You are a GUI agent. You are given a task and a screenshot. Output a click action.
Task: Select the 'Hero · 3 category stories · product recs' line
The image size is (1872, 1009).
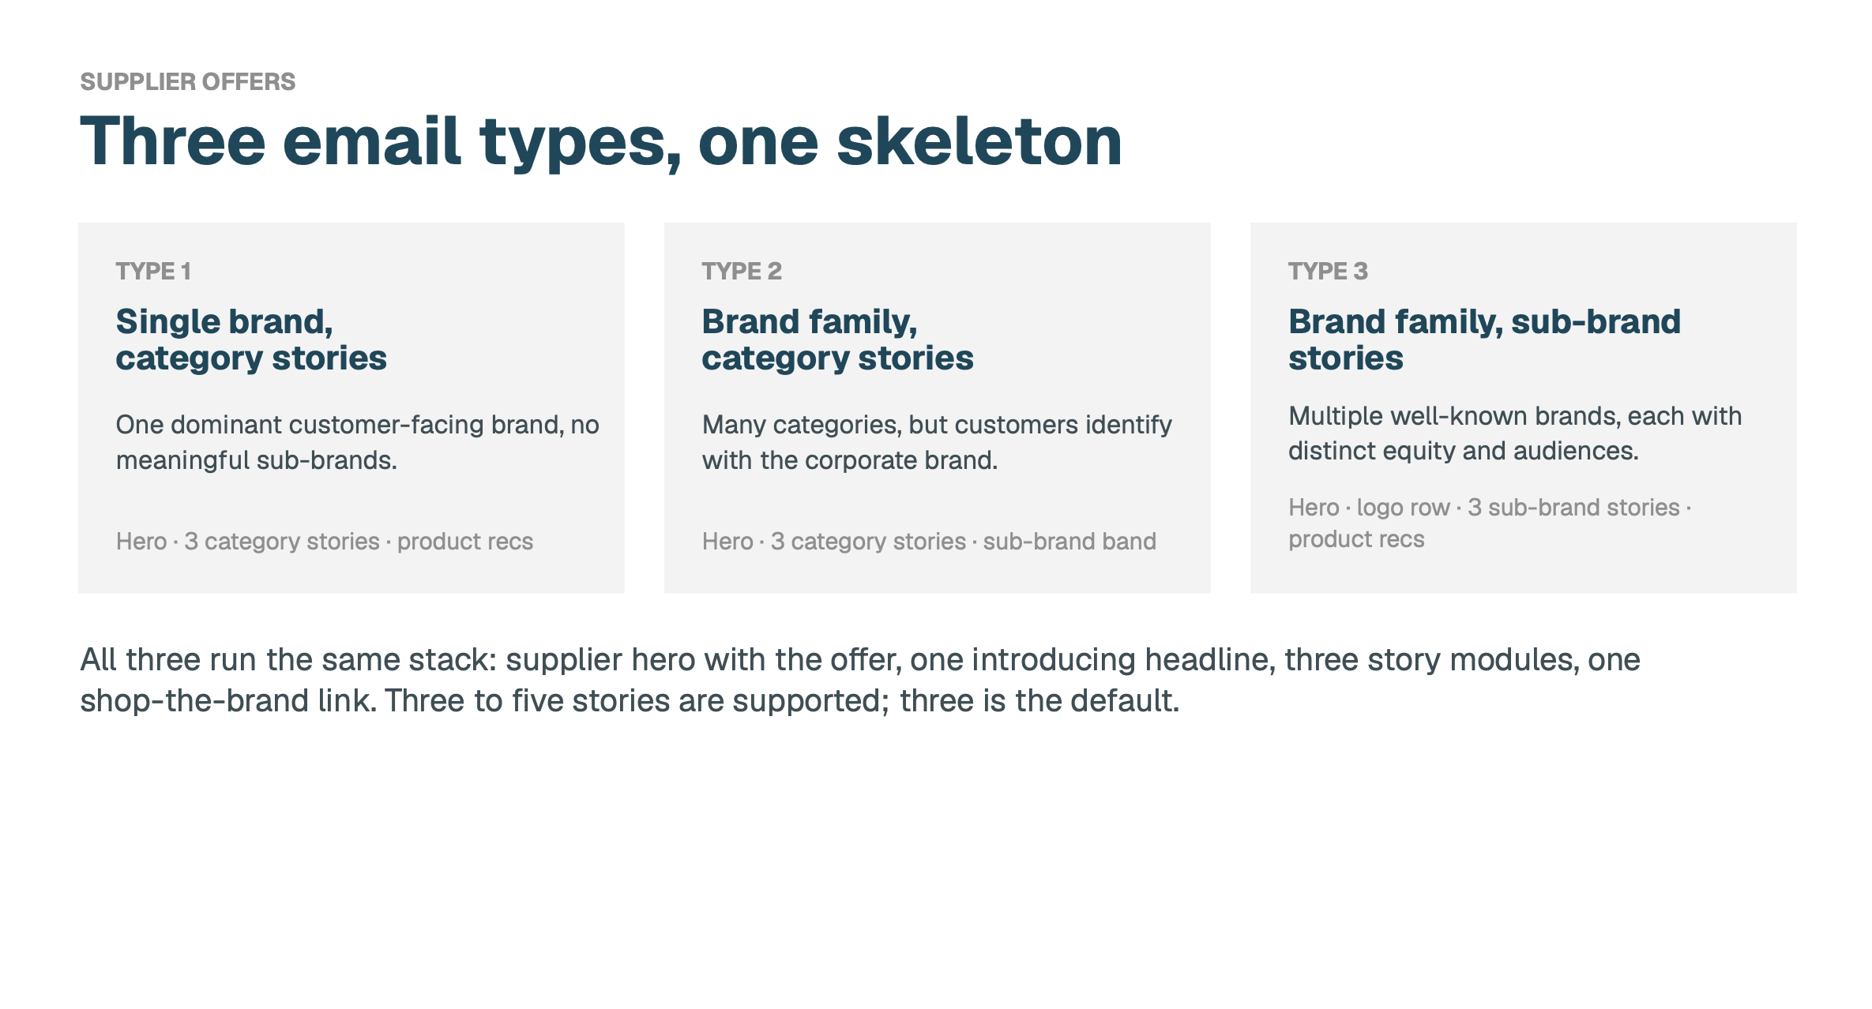click(x=325, y=542)
